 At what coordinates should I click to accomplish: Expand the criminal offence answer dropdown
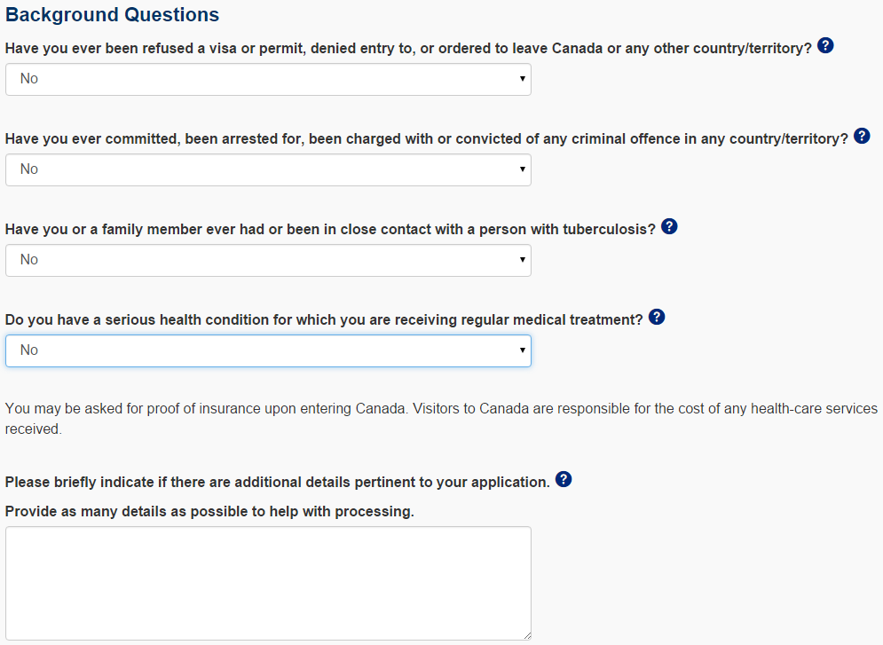pyautogui.click(x=268, y=169)
